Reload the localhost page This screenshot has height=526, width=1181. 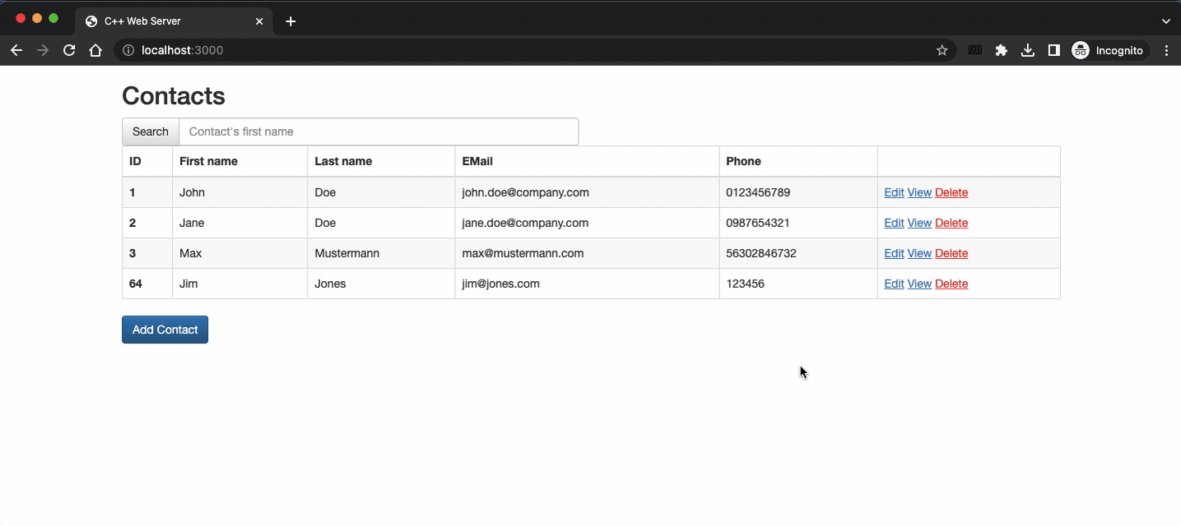pyautogui.click(x=69, y=50)
